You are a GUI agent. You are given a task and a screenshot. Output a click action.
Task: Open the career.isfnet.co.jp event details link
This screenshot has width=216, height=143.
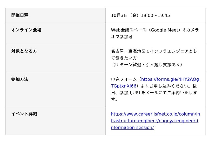pyautogui.click(x=155, y=114)
